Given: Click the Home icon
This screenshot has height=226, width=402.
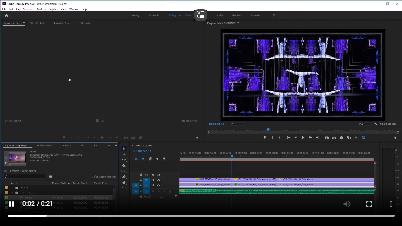Looking at the screenshot, I should [6, 16].
